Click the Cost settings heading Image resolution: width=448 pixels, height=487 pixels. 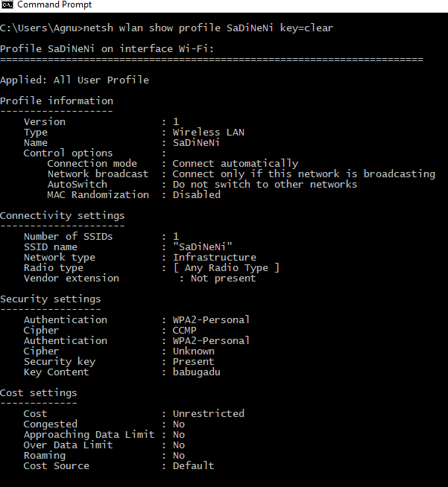point(38,392)
